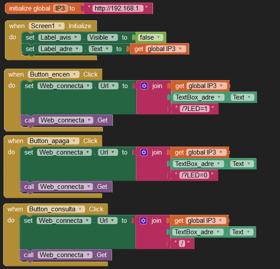Open the Button_apaga event component dropdown
The width and height of the screenshot is (280, 269).
(x=75, y=141)
